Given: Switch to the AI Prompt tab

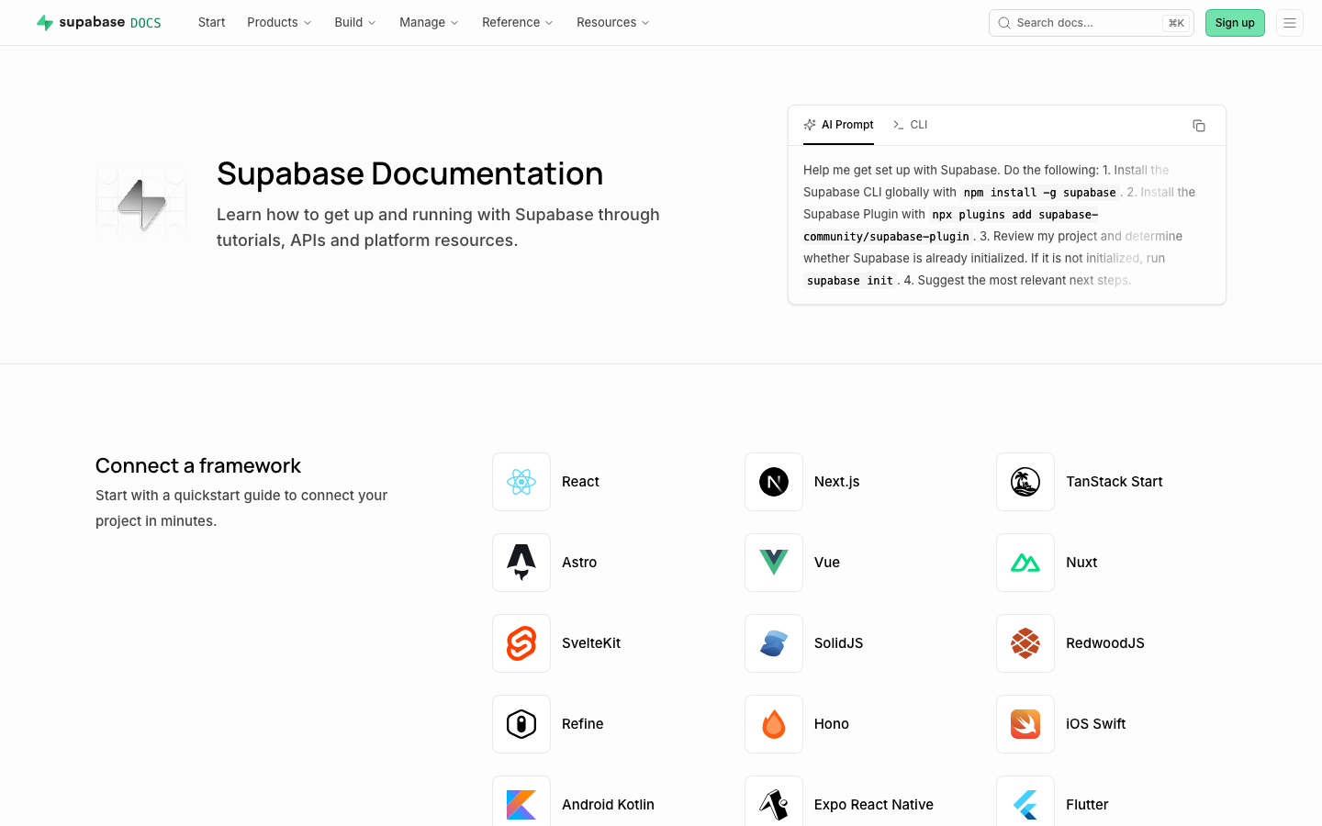Looking at the screenshot, I should point(838,125).
